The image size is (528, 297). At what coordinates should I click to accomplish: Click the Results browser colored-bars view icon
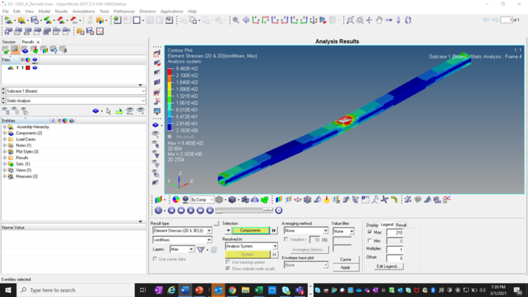point(44,49)
